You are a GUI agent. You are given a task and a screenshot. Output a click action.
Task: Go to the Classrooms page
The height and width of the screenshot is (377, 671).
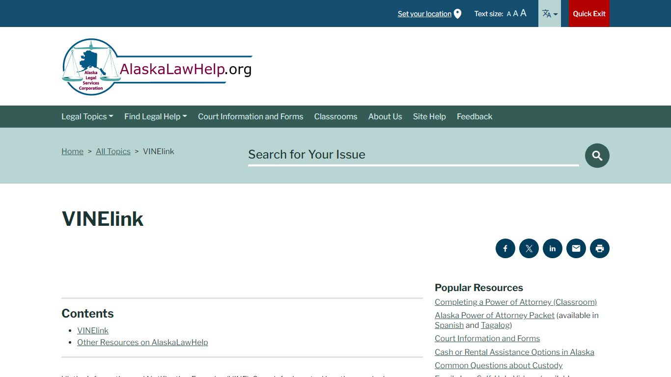pyautogui.click(x=335, y=116)
